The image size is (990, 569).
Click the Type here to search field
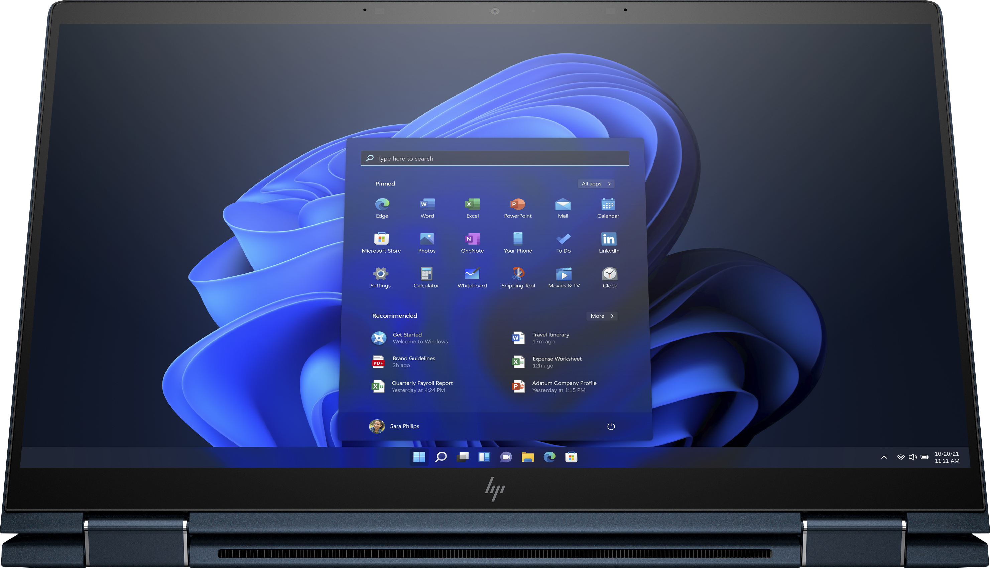(x=494, y=158)
